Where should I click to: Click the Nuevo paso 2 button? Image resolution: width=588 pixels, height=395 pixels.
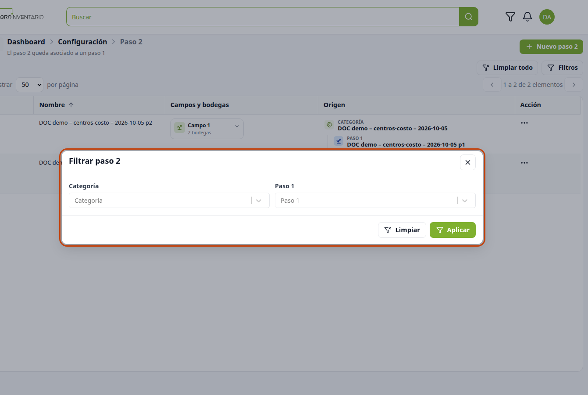(551, 47)
